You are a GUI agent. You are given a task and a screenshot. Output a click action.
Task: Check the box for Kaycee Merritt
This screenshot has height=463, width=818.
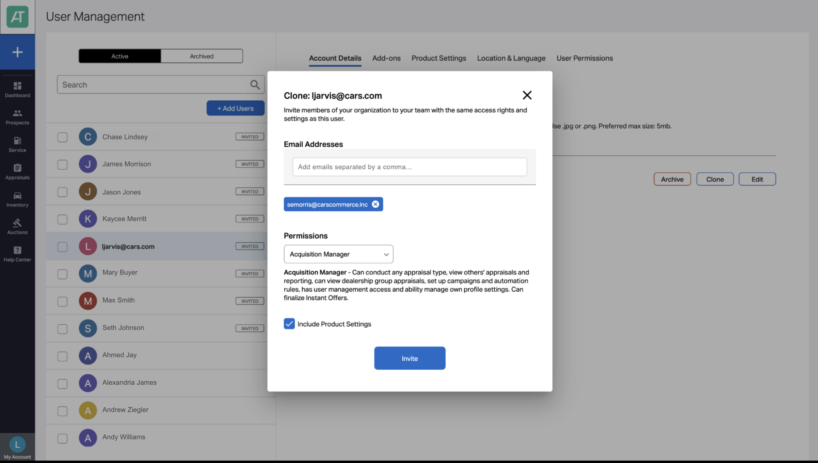(62, 219)
